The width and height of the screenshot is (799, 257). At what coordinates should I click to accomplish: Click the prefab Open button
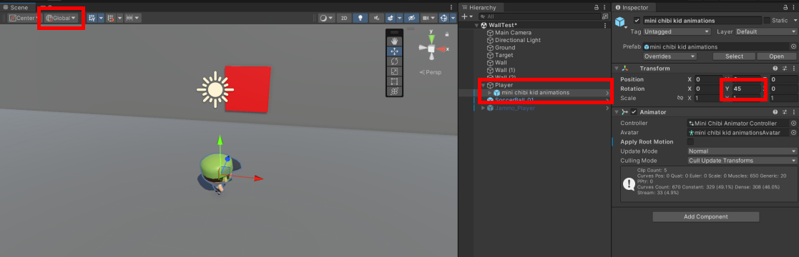[x=777, y=56]
